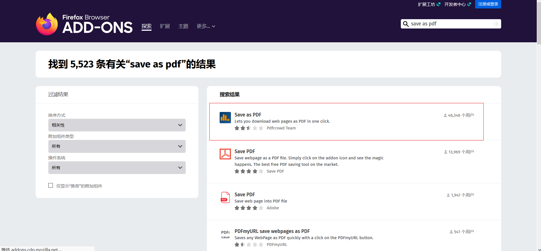Expand the 更多... menu
541x251 pixels.
point(206,26)
